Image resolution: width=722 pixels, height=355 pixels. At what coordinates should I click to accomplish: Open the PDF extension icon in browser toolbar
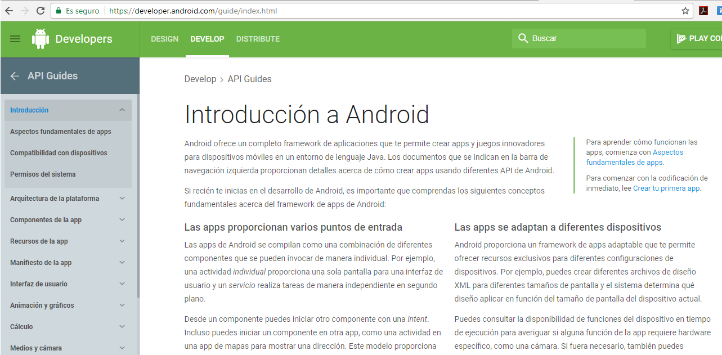point(703,11)
